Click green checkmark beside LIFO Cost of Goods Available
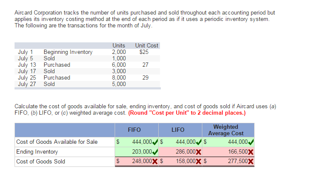Screen dimensions: 311x187 pyautogui.click(x=199, y=142)
